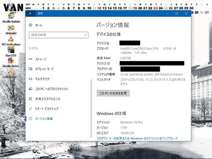Open ホーム settings home gear icon

click(30, 25)
